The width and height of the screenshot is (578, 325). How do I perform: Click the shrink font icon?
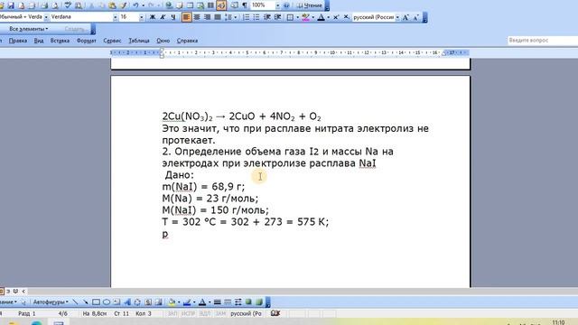coord(416,17)
